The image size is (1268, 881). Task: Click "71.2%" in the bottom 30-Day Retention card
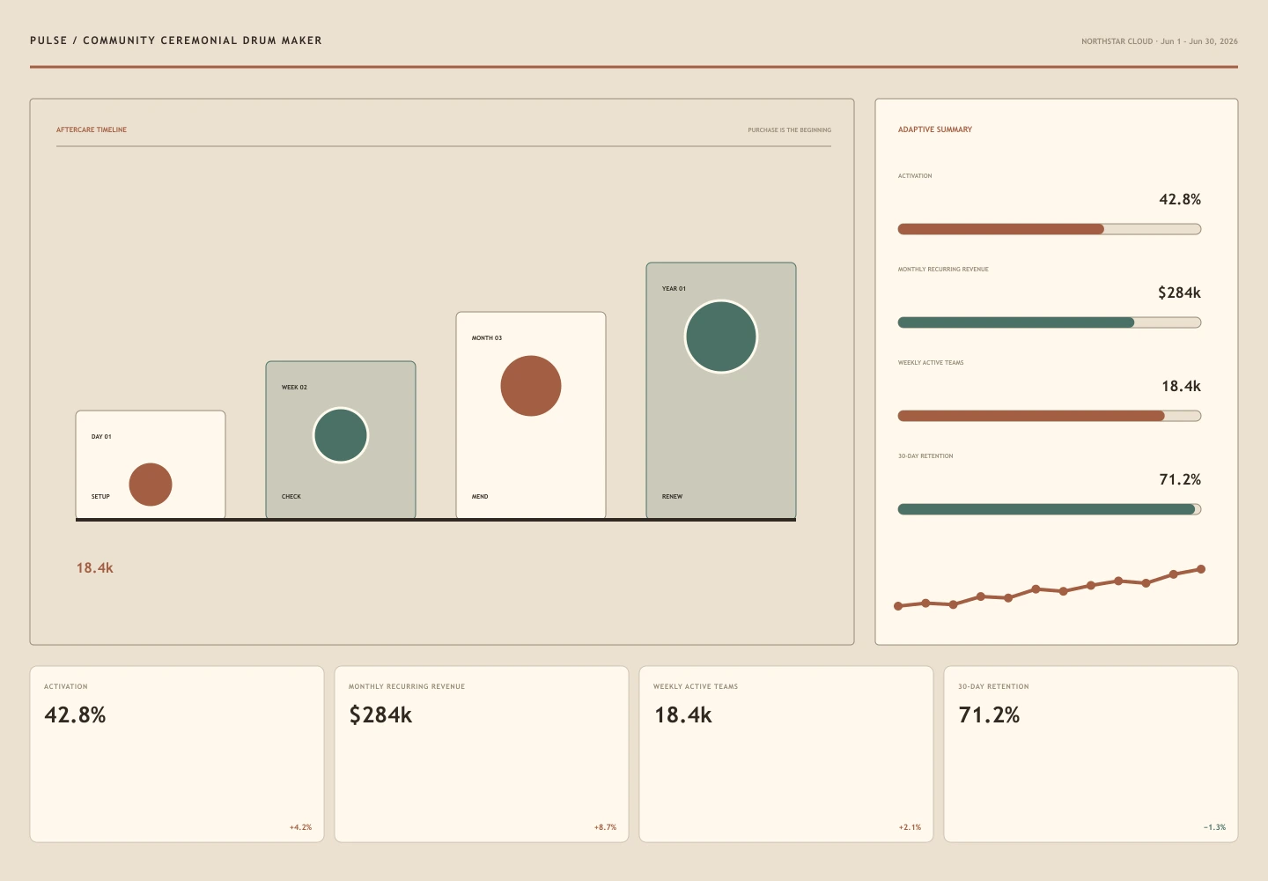(990, 715)
